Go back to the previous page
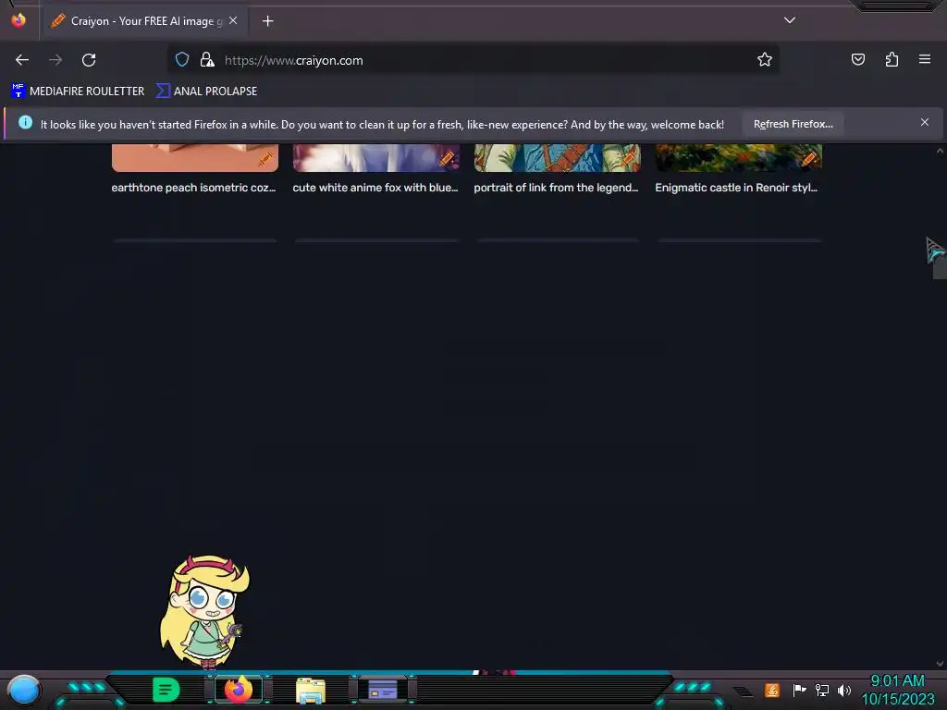Image resolution: width=947 pixels, height=710 pixels. click(x=22, y=60)
